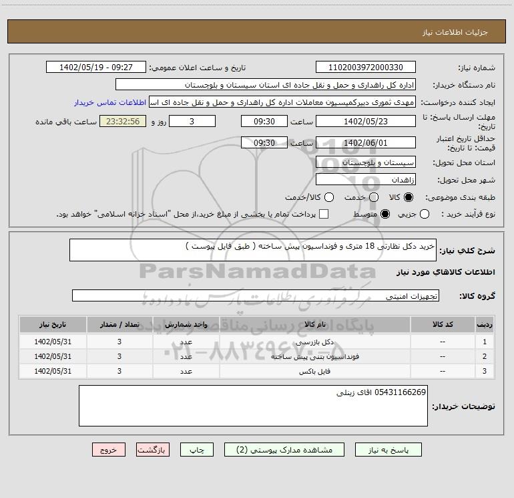Click the 09:30 response deadline hour field
514x498 pixels.
264,121
